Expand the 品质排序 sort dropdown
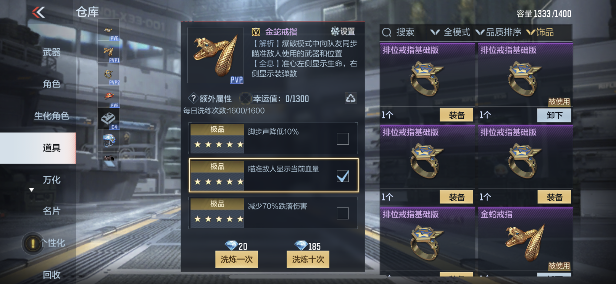 498,32
